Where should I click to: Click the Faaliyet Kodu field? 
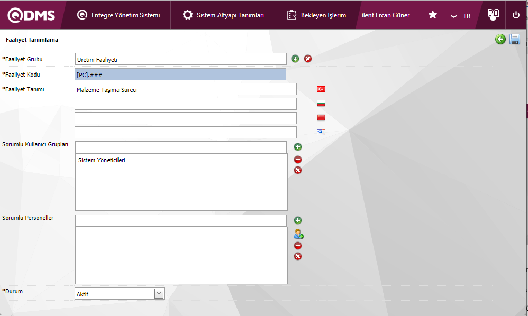tap(180, 75)
